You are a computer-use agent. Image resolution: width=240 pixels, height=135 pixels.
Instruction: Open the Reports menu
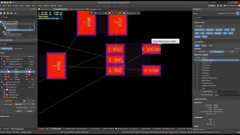coord(46,6)
